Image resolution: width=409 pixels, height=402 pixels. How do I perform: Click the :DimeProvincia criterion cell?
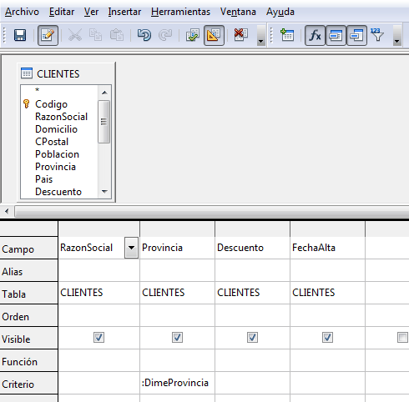177,383
